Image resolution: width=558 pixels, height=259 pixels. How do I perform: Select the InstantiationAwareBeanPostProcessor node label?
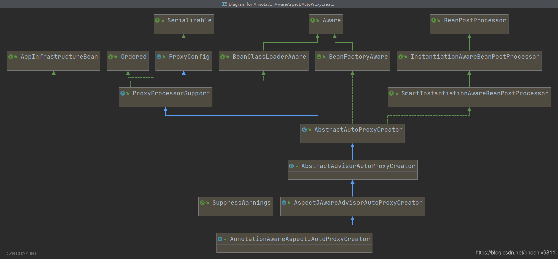point(475,57)
